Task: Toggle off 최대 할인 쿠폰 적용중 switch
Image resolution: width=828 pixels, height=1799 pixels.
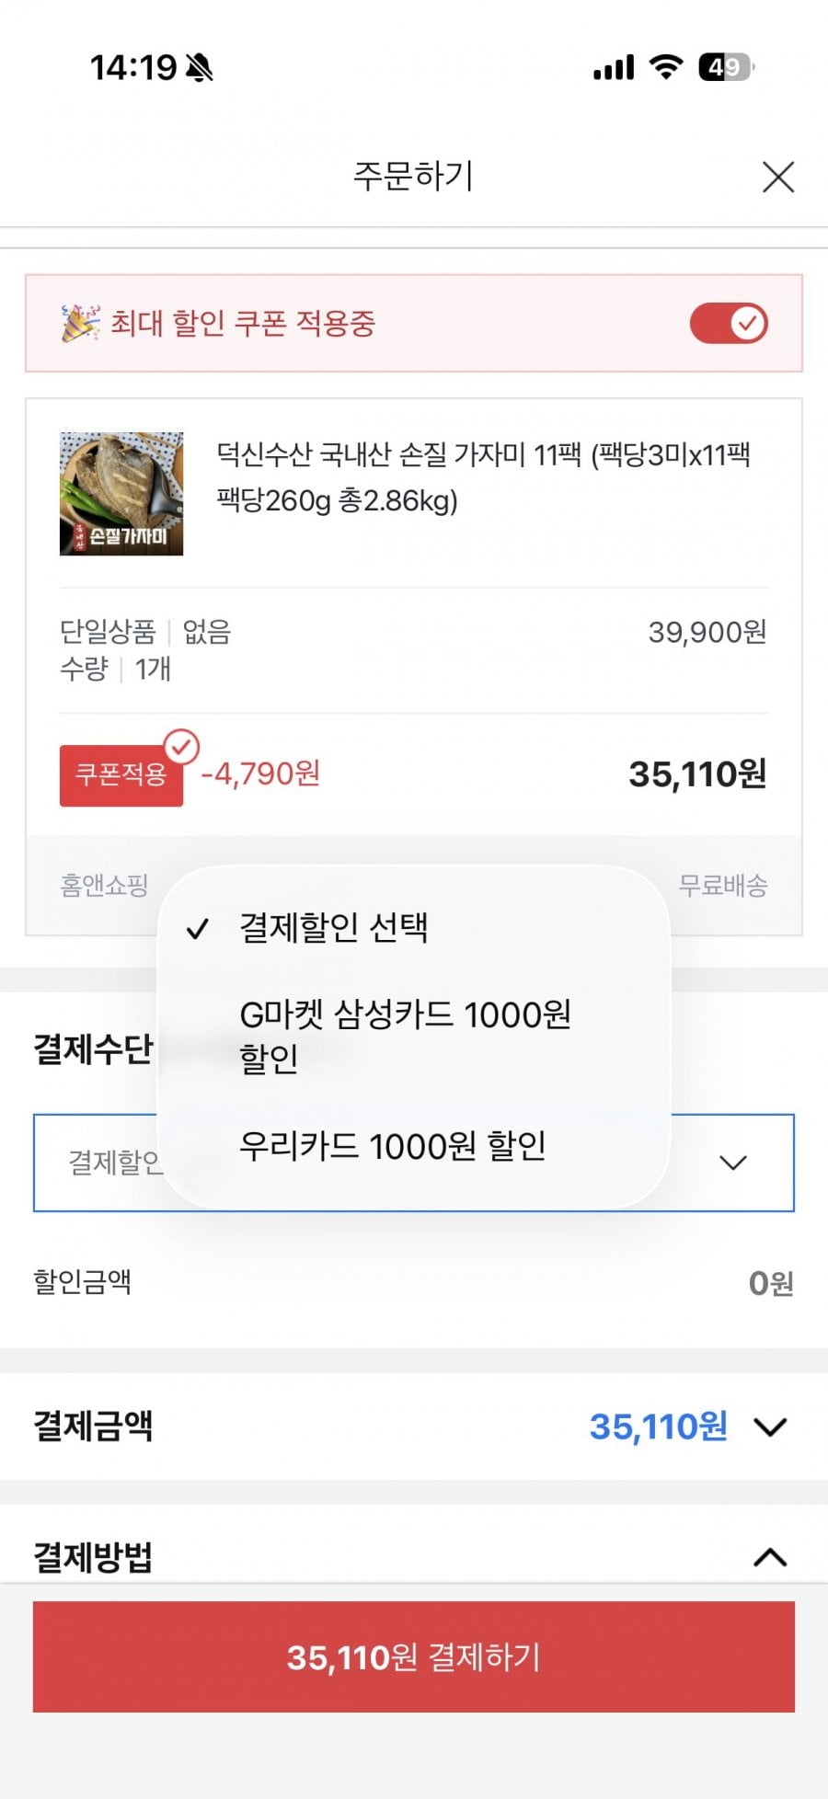Action: point(729,324)
